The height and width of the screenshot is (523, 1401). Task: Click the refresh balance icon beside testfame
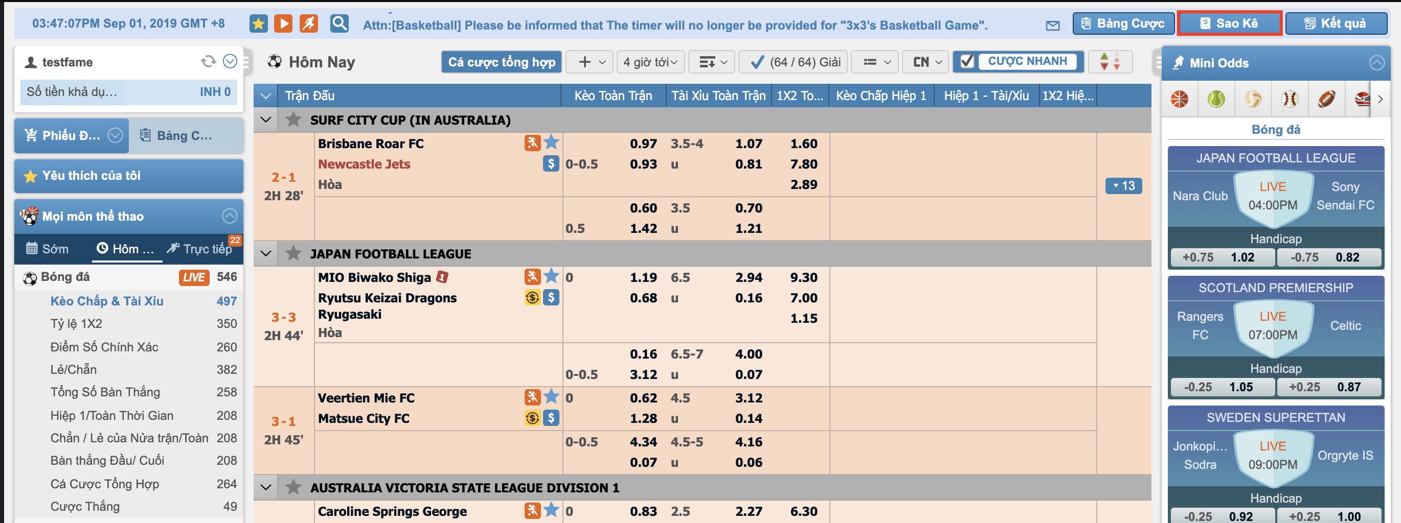(208, 62)
